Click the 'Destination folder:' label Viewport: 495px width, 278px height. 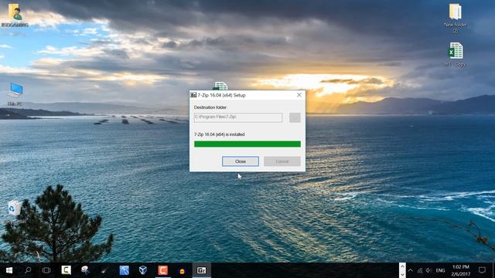coord(210,107)
